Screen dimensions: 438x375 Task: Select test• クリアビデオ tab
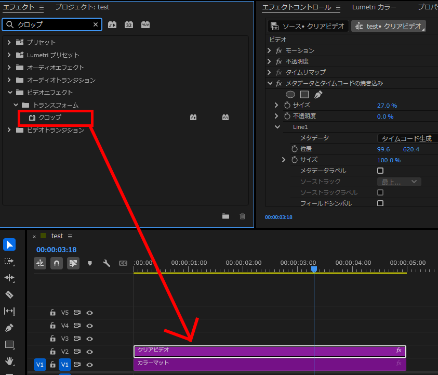click(x=389, y=26)
